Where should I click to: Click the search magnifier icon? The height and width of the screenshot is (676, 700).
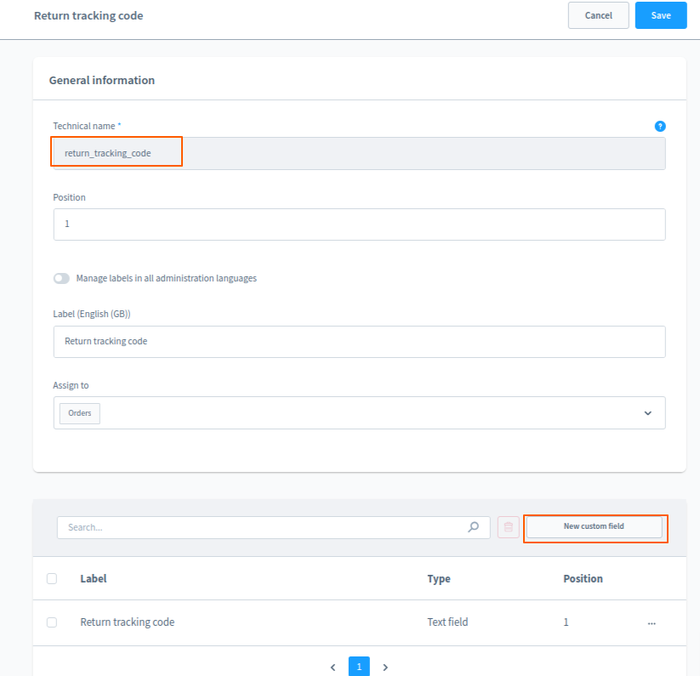point(473,527)
